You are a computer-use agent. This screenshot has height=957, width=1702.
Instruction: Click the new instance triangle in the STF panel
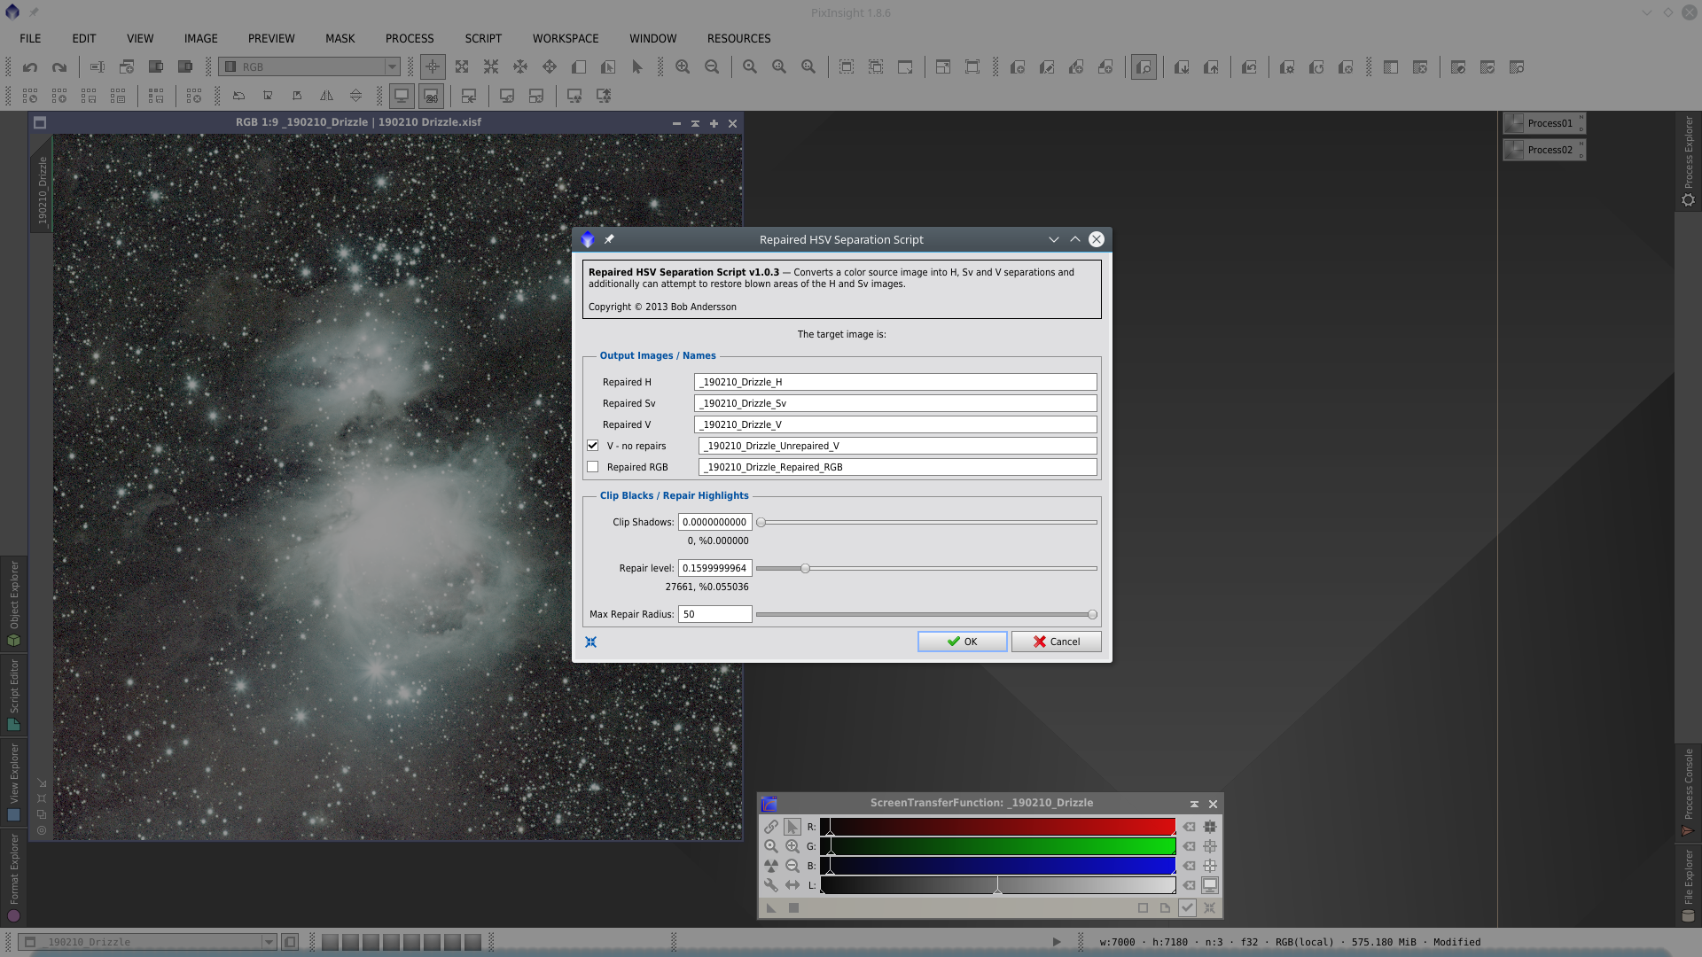tap(771, 908)
